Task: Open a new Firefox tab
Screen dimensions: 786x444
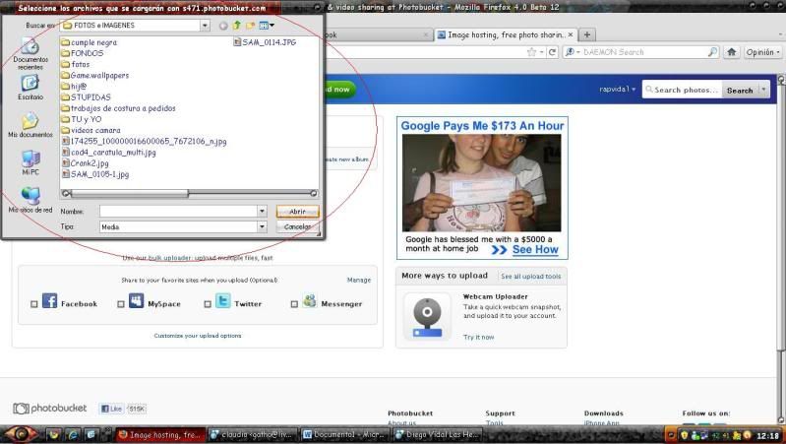Action: pos(587,34)
